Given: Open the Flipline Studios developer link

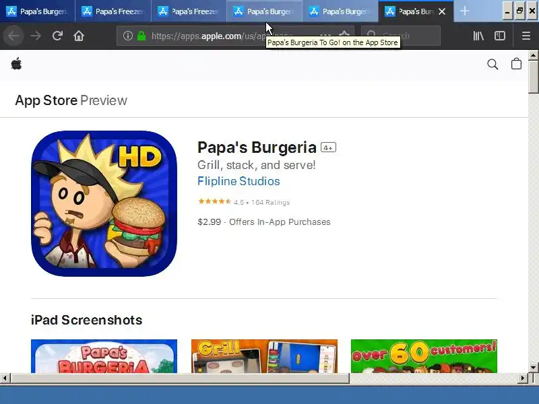Looking at the screenshot, I should [239, 181].
